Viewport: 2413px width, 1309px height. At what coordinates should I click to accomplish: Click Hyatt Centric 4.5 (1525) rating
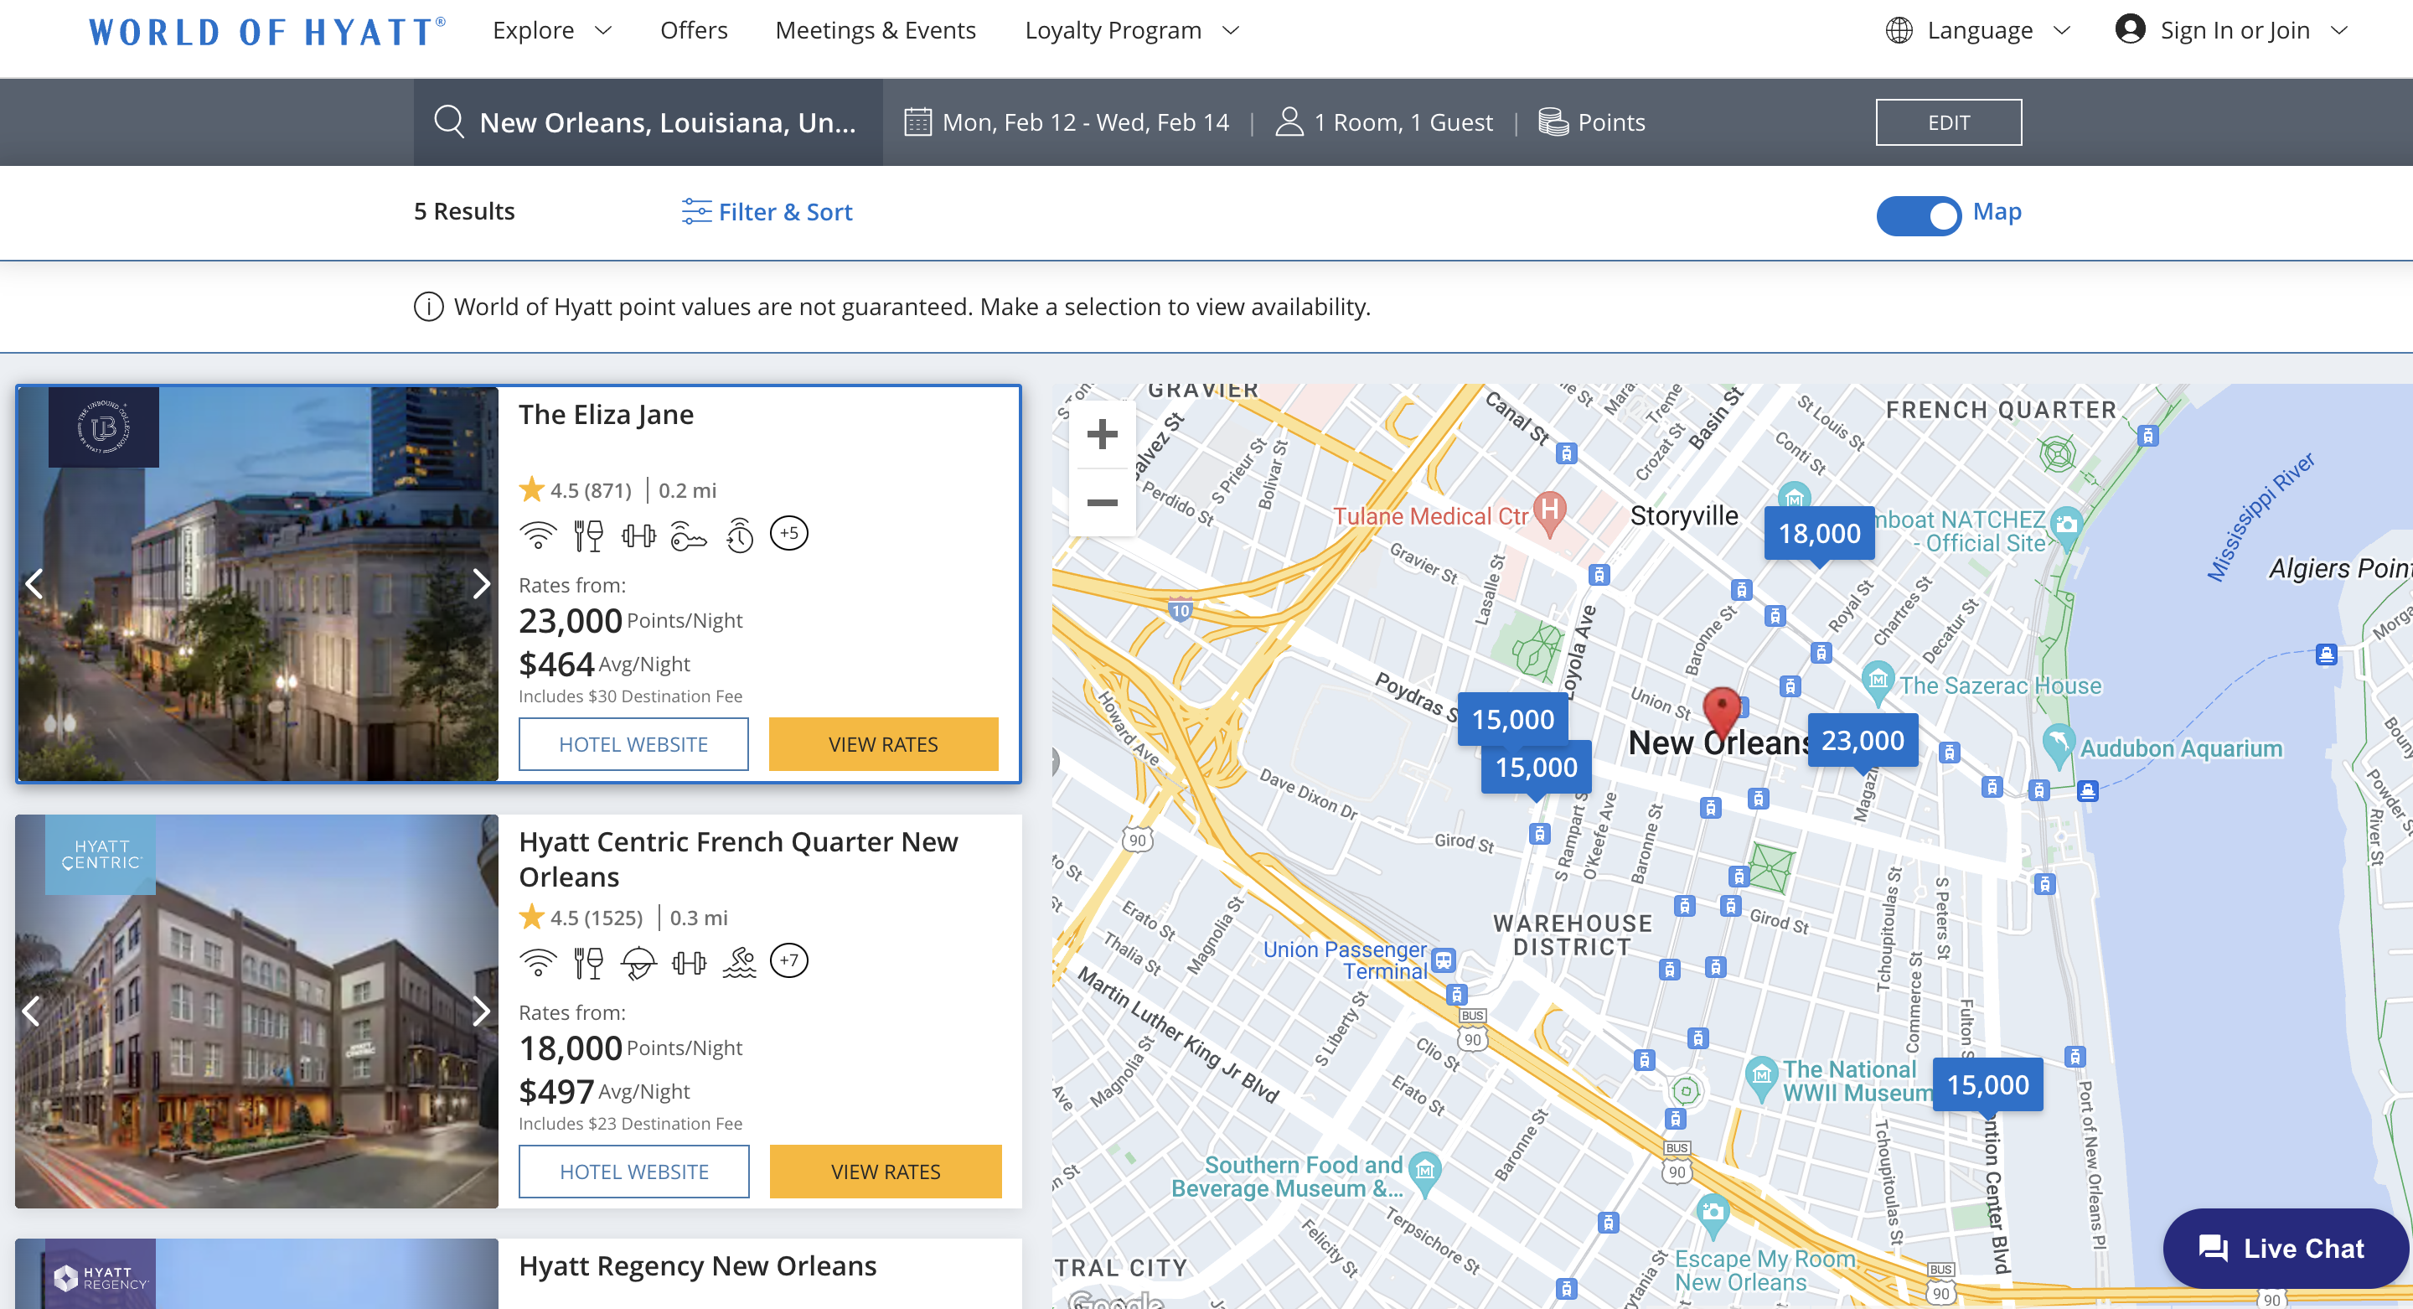pos(581,918)
